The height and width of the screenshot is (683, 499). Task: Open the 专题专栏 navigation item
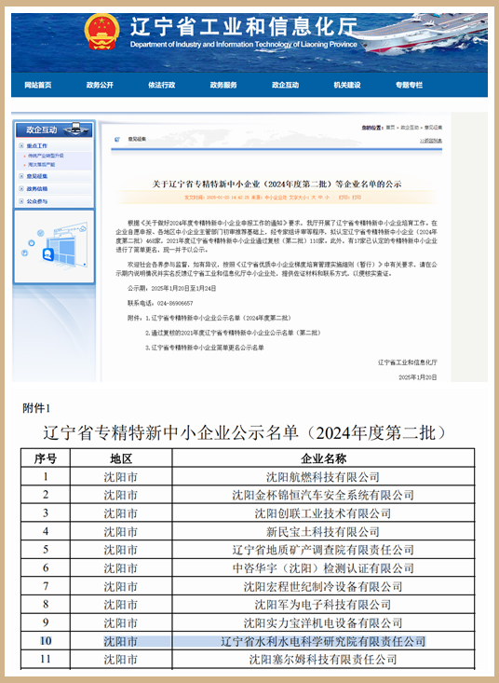coord(409,85)
